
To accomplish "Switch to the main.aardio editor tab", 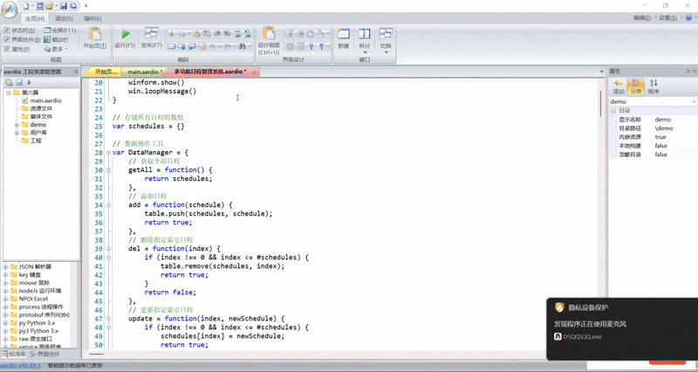I will tap(143, 72).
